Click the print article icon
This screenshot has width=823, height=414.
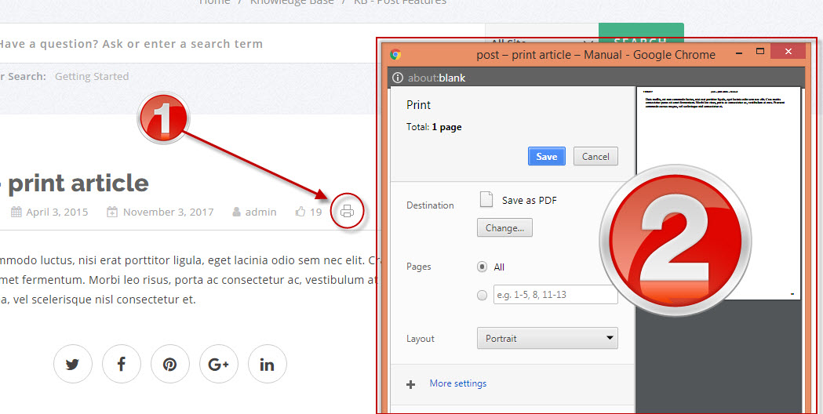(348, 211)
